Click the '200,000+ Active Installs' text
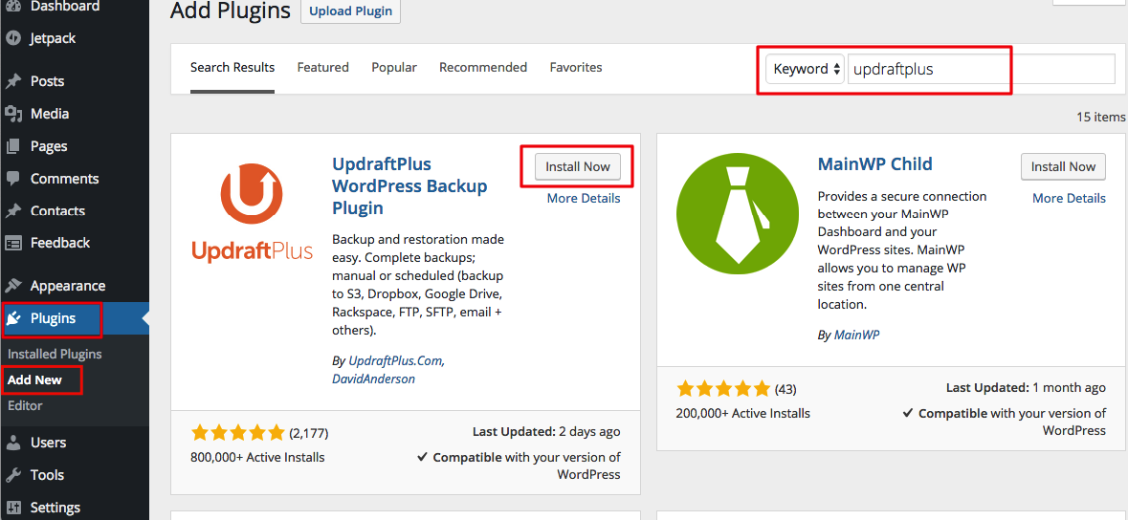 click(x=743, y=414)
